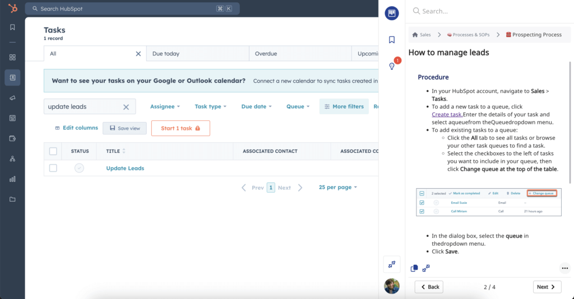This screenshot has width=574, height=299.
Task: Expand the Assignee filter dropdown
Action: tap(165, 106)
